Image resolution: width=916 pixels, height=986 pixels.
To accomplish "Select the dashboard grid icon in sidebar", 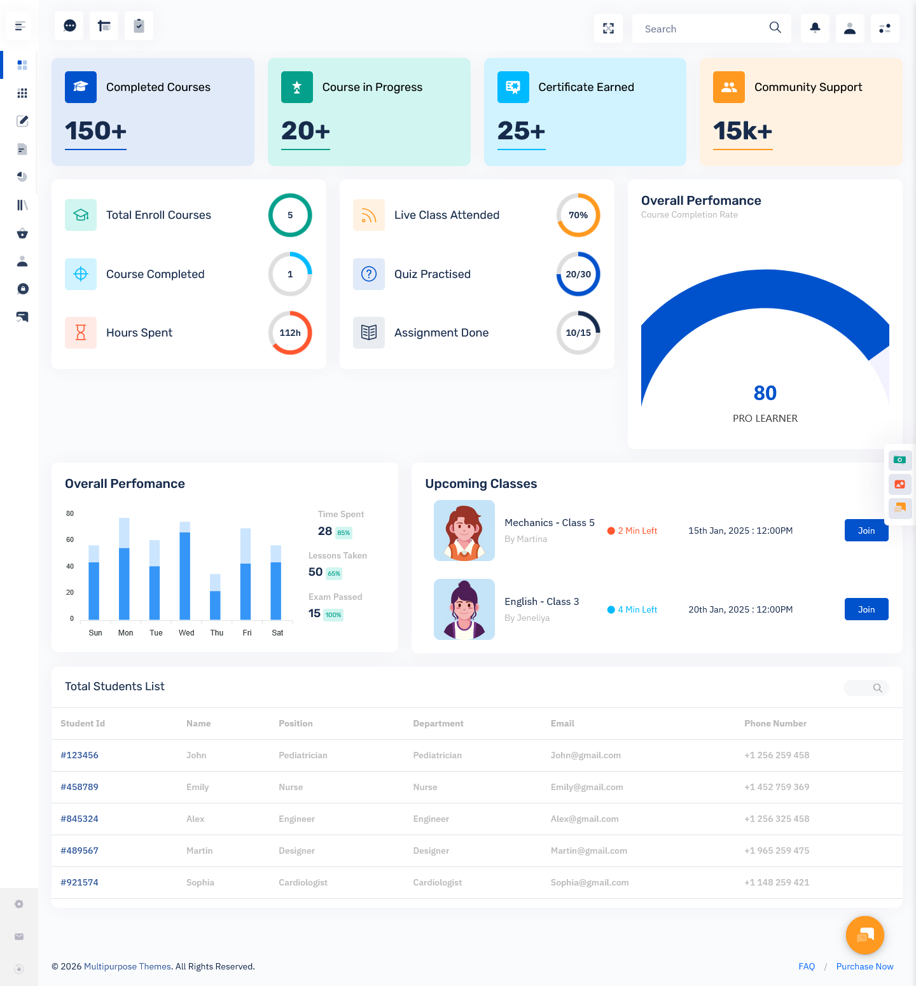I will click(x=22, y=65).
